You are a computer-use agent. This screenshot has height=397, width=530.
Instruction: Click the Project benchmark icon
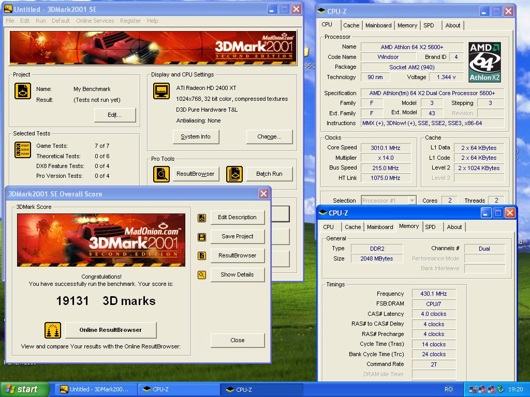pyautogui.click(x=23, y=91)
